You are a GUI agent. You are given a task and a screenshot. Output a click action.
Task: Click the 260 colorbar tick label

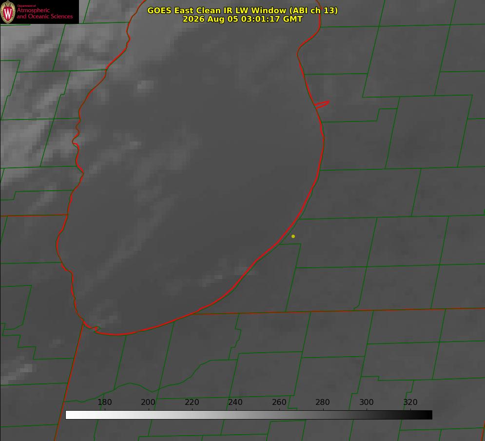279,402
